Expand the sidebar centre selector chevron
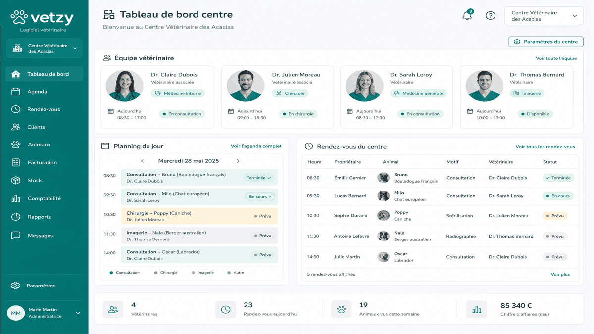 (x=75, y=48)
